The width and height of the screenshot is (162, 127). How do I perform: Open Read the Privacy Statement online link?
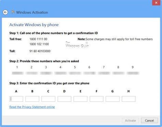click(32, 107)
